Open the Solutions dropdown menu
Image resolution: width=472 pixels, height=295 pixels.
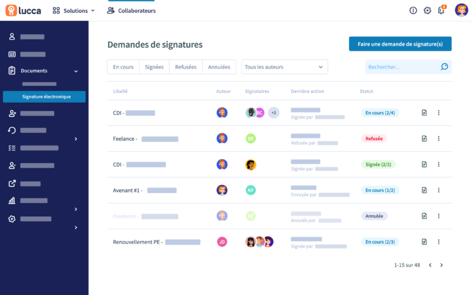(x=74, y=10)
